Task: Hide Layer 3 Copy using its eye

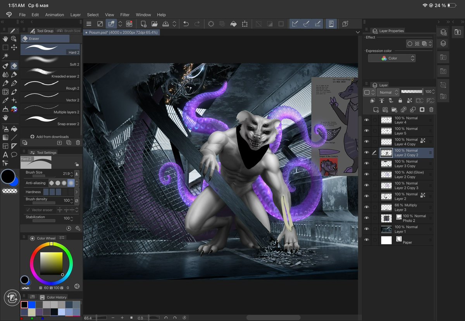Action: tap(367, 163)
